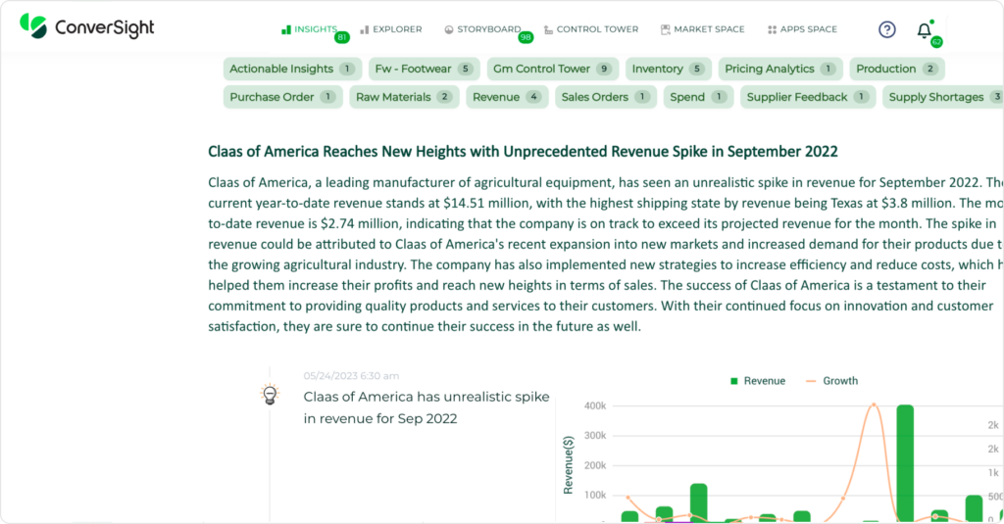The height and width of the screenshot is (524, 1004).
Task: Select the Spend filter chip
Action: [698, 97]
